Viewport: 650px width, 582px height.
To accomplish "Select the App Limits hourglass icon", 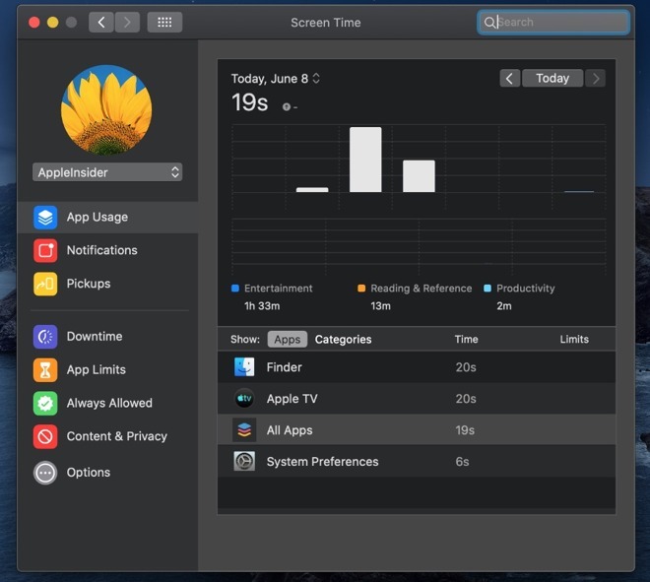I will 45,369.
